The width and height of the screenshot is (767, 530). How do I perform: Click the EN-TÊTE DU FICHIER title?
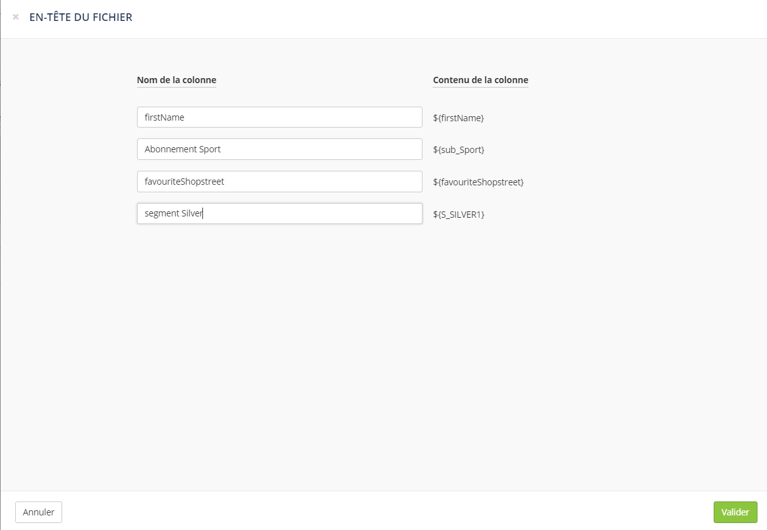coord(81,17)
